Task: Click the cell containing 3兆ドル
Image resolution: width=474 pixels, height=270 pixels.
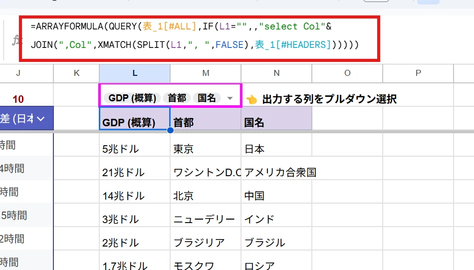Action: coord(135,215)
